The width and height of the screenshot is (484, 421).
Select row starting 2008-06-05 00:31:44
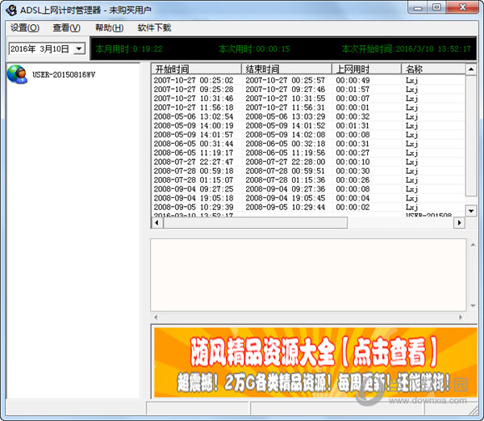pyautogui.click(x=308, y=144)
